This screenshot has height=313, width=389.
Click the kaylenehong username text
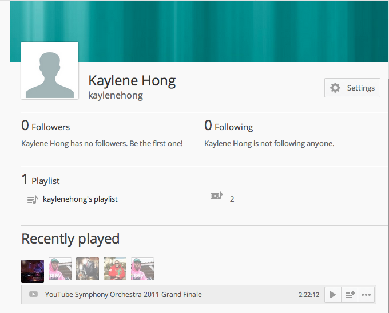[x=116, y=96]
